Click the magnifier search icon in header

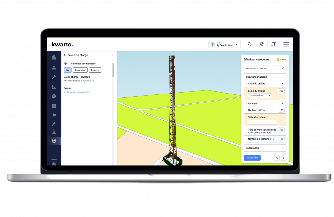point(250,44)
